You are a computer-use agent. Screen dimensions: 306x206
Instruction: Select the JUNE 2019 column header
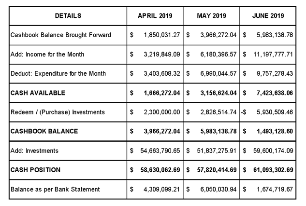click(268, 16)
